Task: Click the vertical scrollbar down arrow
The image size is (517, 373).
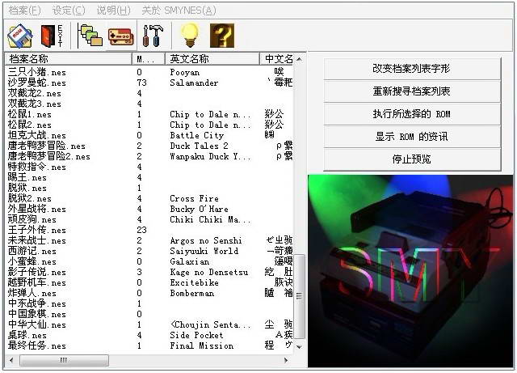Action: [299, 347]
